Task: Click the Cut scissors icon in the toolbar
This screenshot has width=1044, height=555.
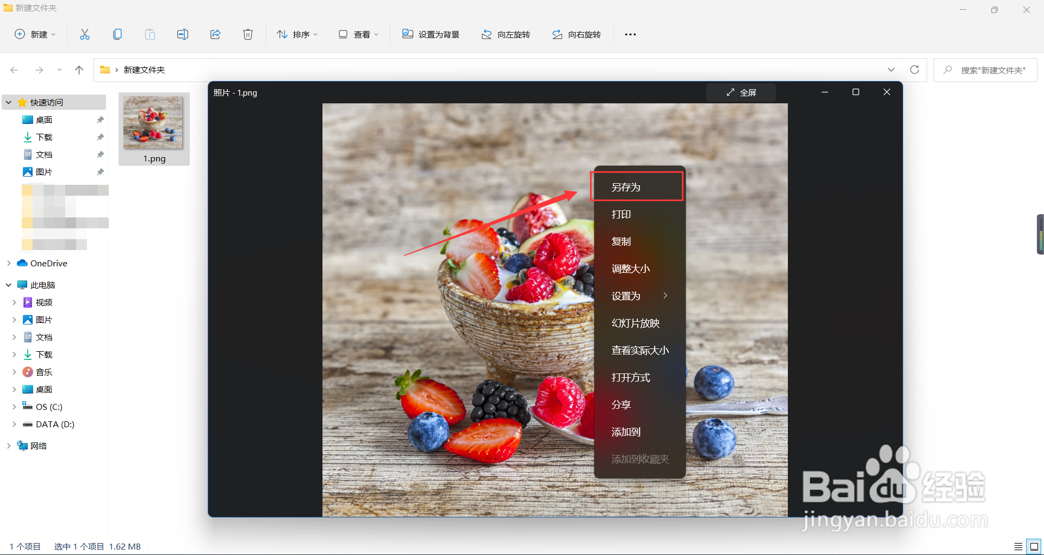Action: [85, 34]
